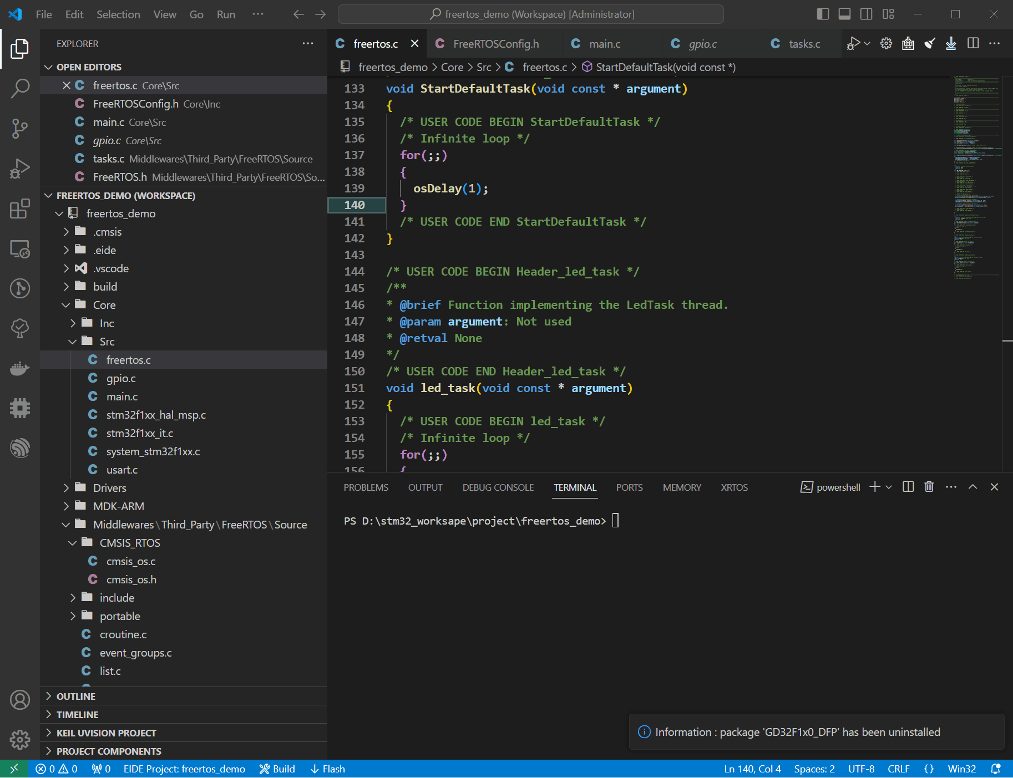Open Remote Explorer view
Viewport: 1013px width, 778px height.
coord(19,248)
